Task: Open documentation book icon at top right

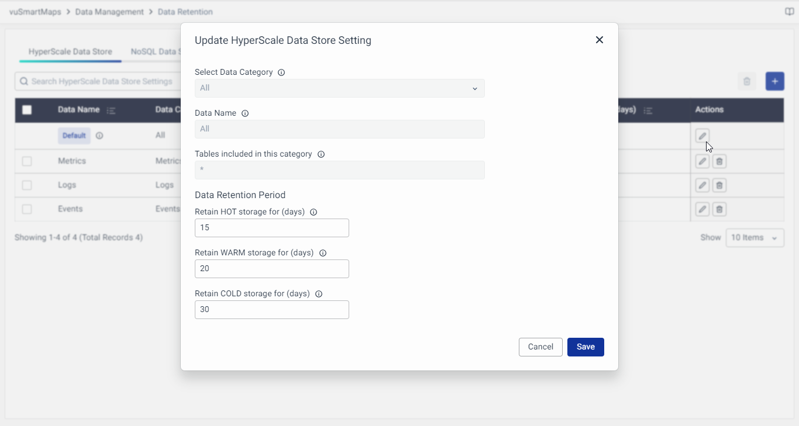Action: tap(789, 12)
